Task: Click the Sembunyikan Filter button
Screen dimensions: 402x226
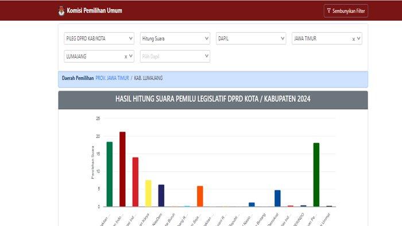Action: 346,11
